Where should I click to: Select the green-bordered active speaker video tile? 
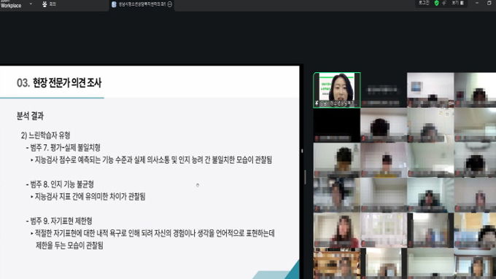click(x=337, y=90)
